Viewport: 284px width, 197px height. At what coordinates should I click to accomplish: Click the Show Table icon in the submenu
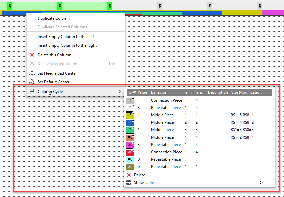[129, 183]
